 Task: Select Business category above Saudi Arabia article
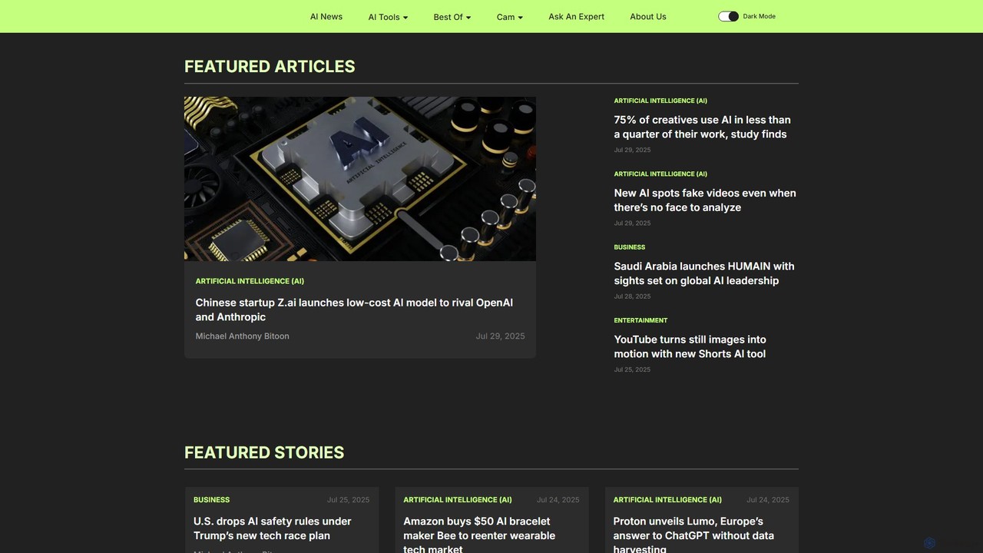629,247
